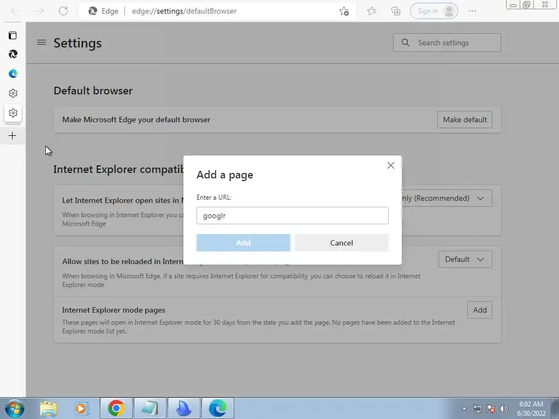Click the Sign in profile button
559x419 pixels.
coord(434,11)
